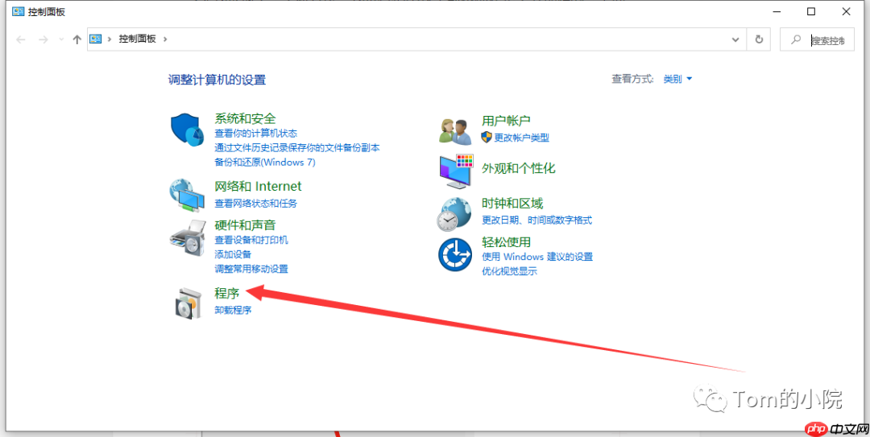Click the forward arrow navigation button
870x437 pixels.
pos(43,39)
